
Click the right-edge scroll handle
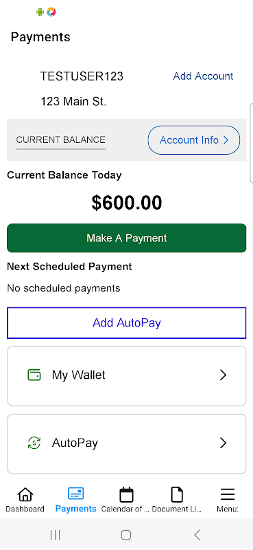[251, 143]
